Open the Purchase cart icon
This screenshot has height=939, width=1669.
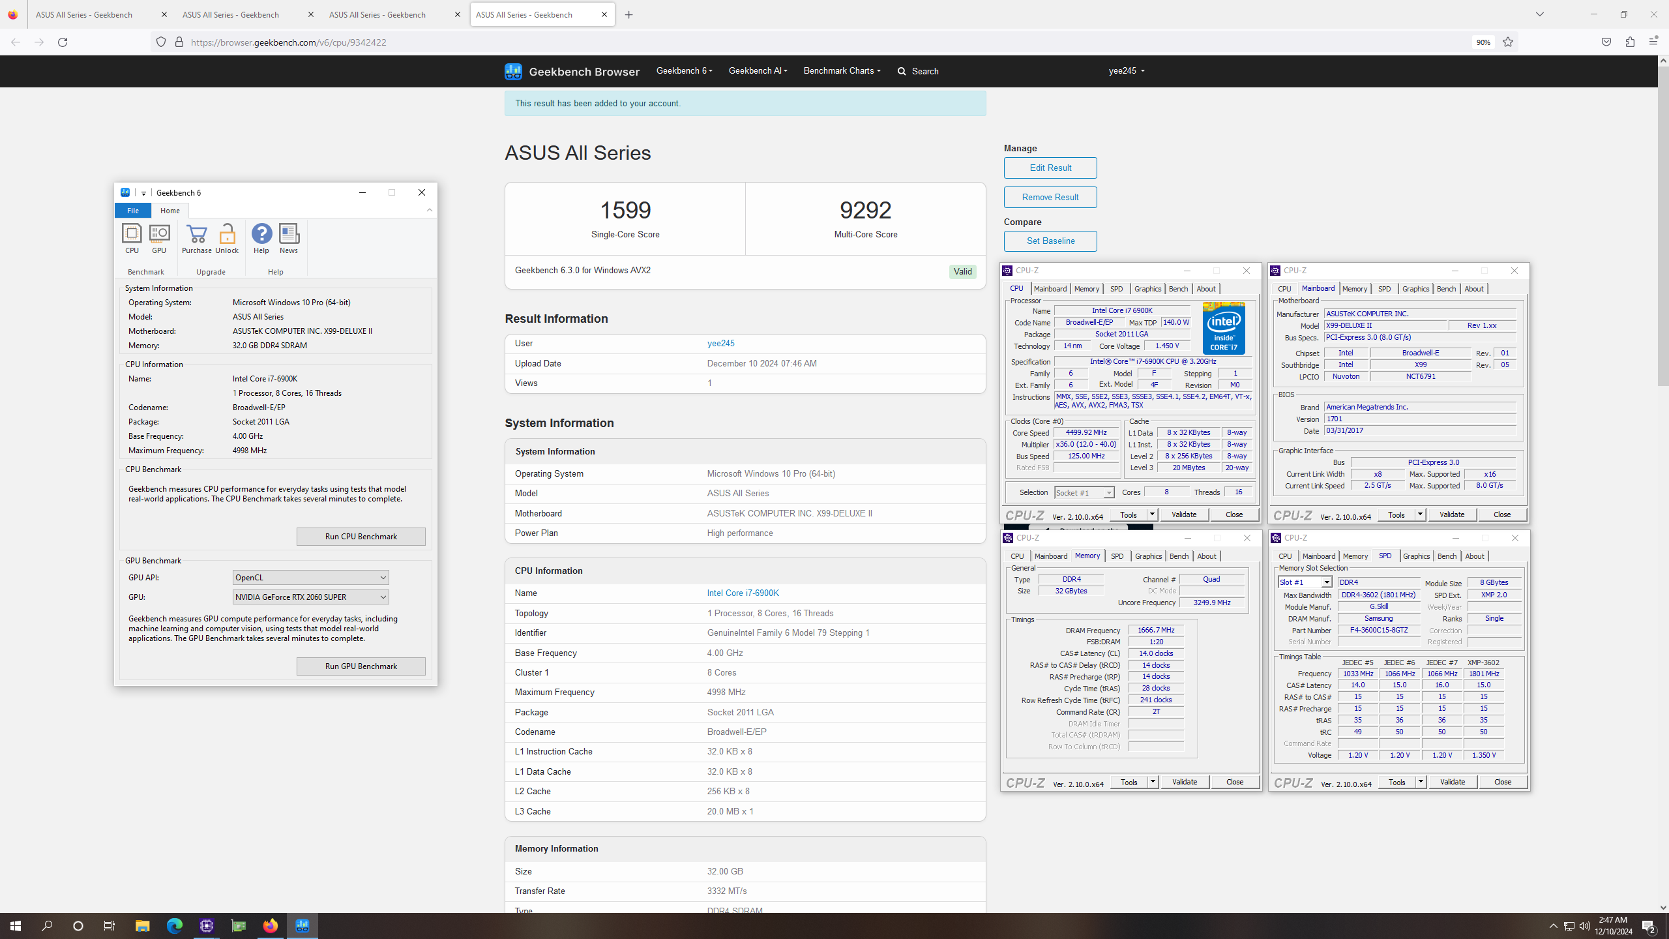coord(196,239)
